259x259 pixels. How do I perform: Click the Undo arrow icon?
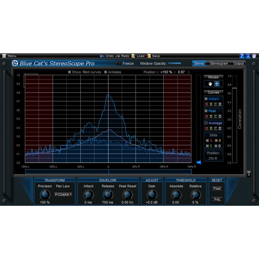102,56
